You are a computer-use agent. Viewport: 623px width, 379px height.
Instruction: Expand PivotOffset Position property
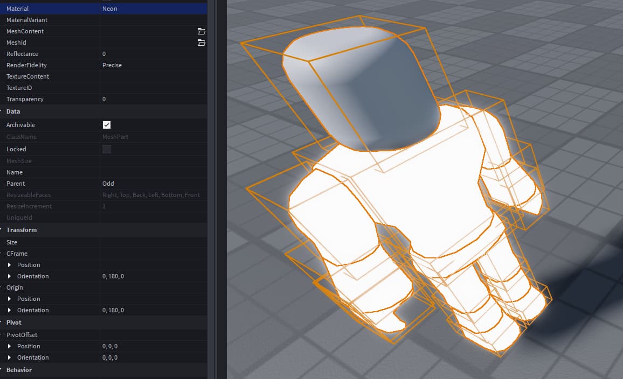pyautogui.click(x=10, y=346)
